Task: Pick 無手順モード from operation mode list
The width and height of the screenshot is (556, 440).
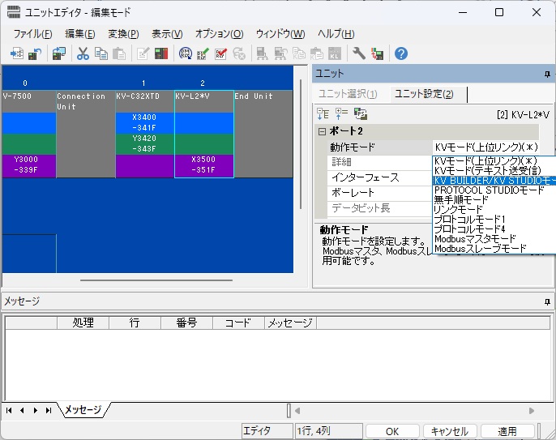Action: [x=461, y=200]
